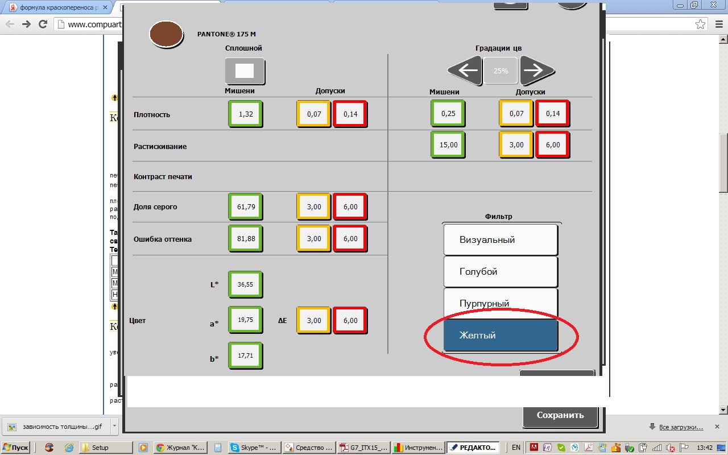Edit the ΔE red tolerance 6,00
Screen dimensions: 728x455
[x=350, y=320]
